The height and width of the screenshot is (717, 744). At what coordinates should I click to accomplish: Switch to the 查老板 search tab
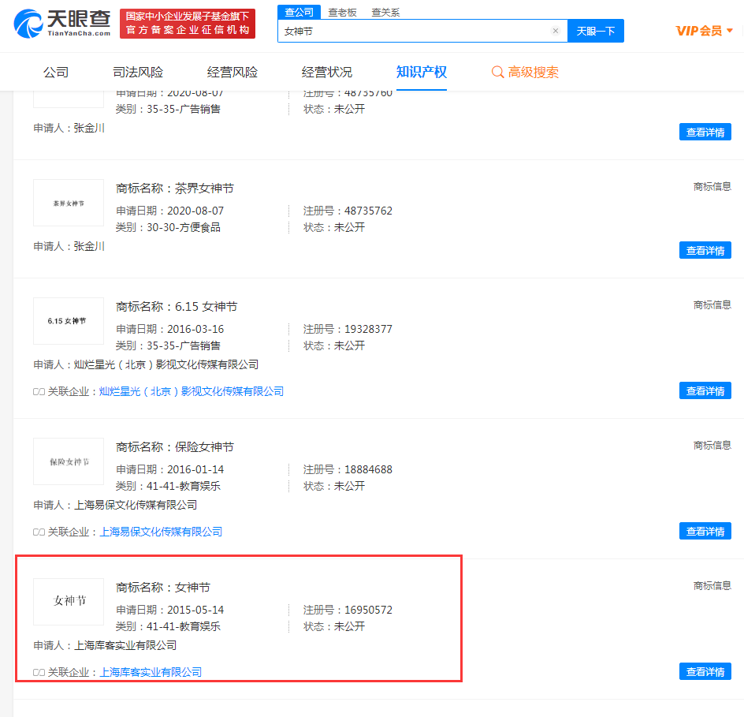(342, 12)
